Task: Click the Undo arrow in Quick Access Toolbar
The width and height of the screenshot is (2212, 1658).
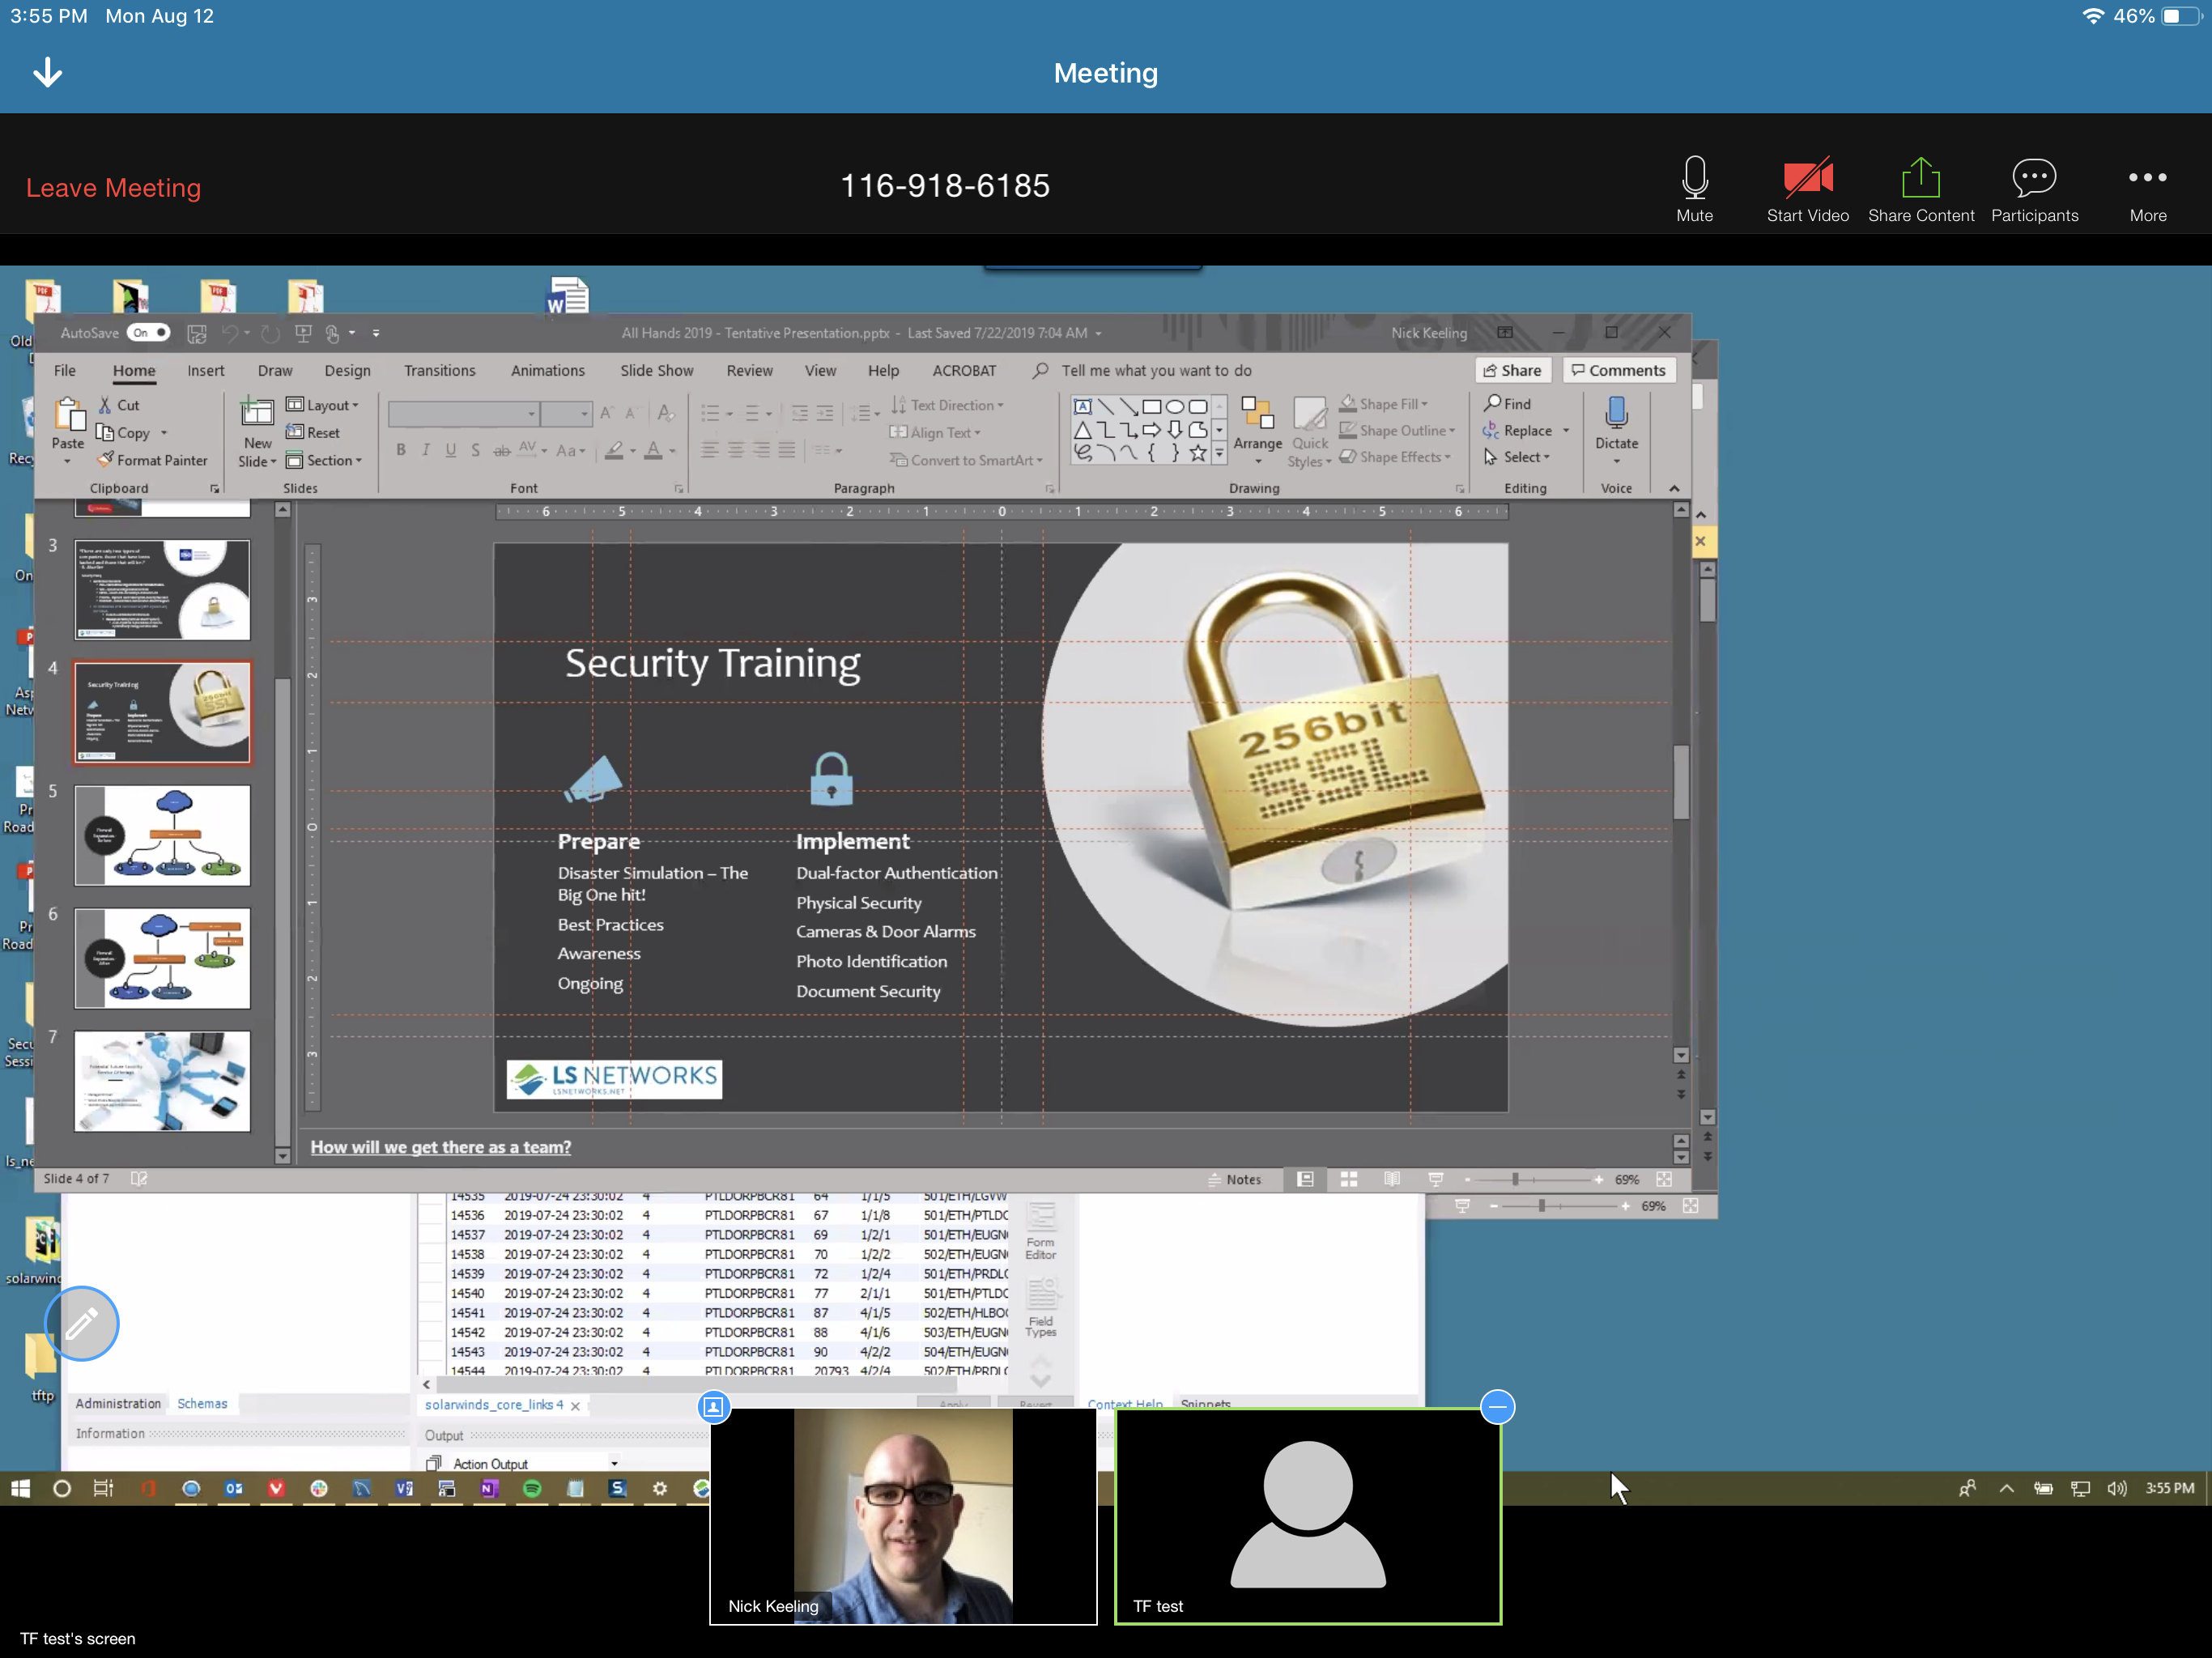Action: pyautogui.click(x=230, y=333)
